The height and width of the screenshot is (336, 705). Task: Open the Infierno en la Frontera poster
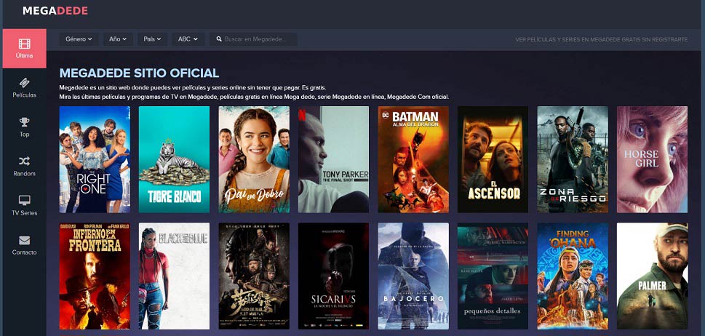click(95, 276)
